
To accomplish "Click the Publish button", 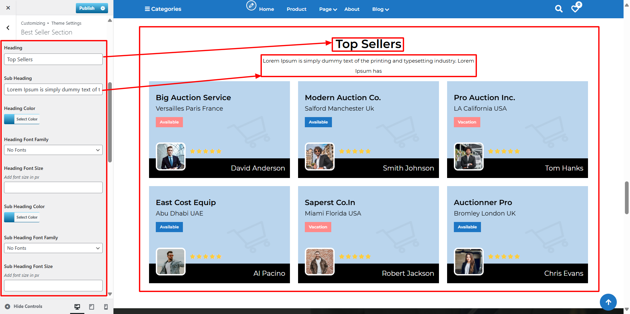I will click(x=87, y=8).
